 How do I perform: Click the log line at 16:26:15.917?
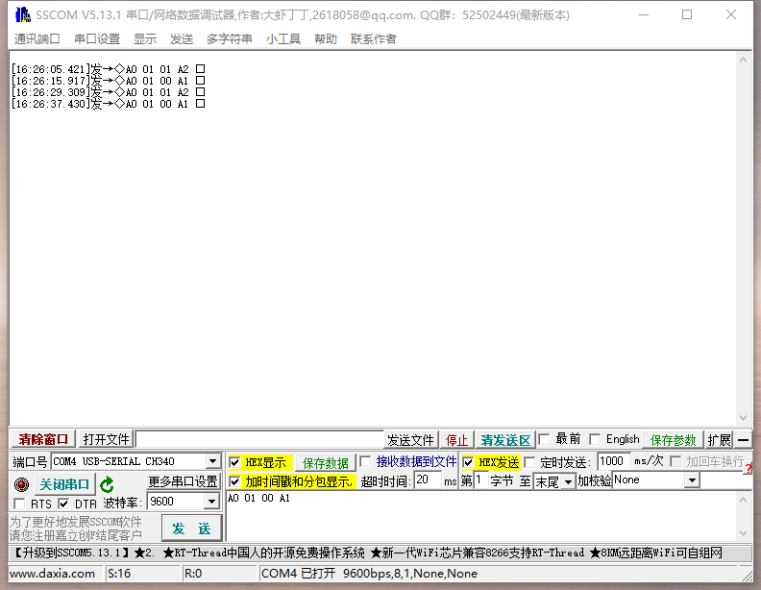[108, 81]
